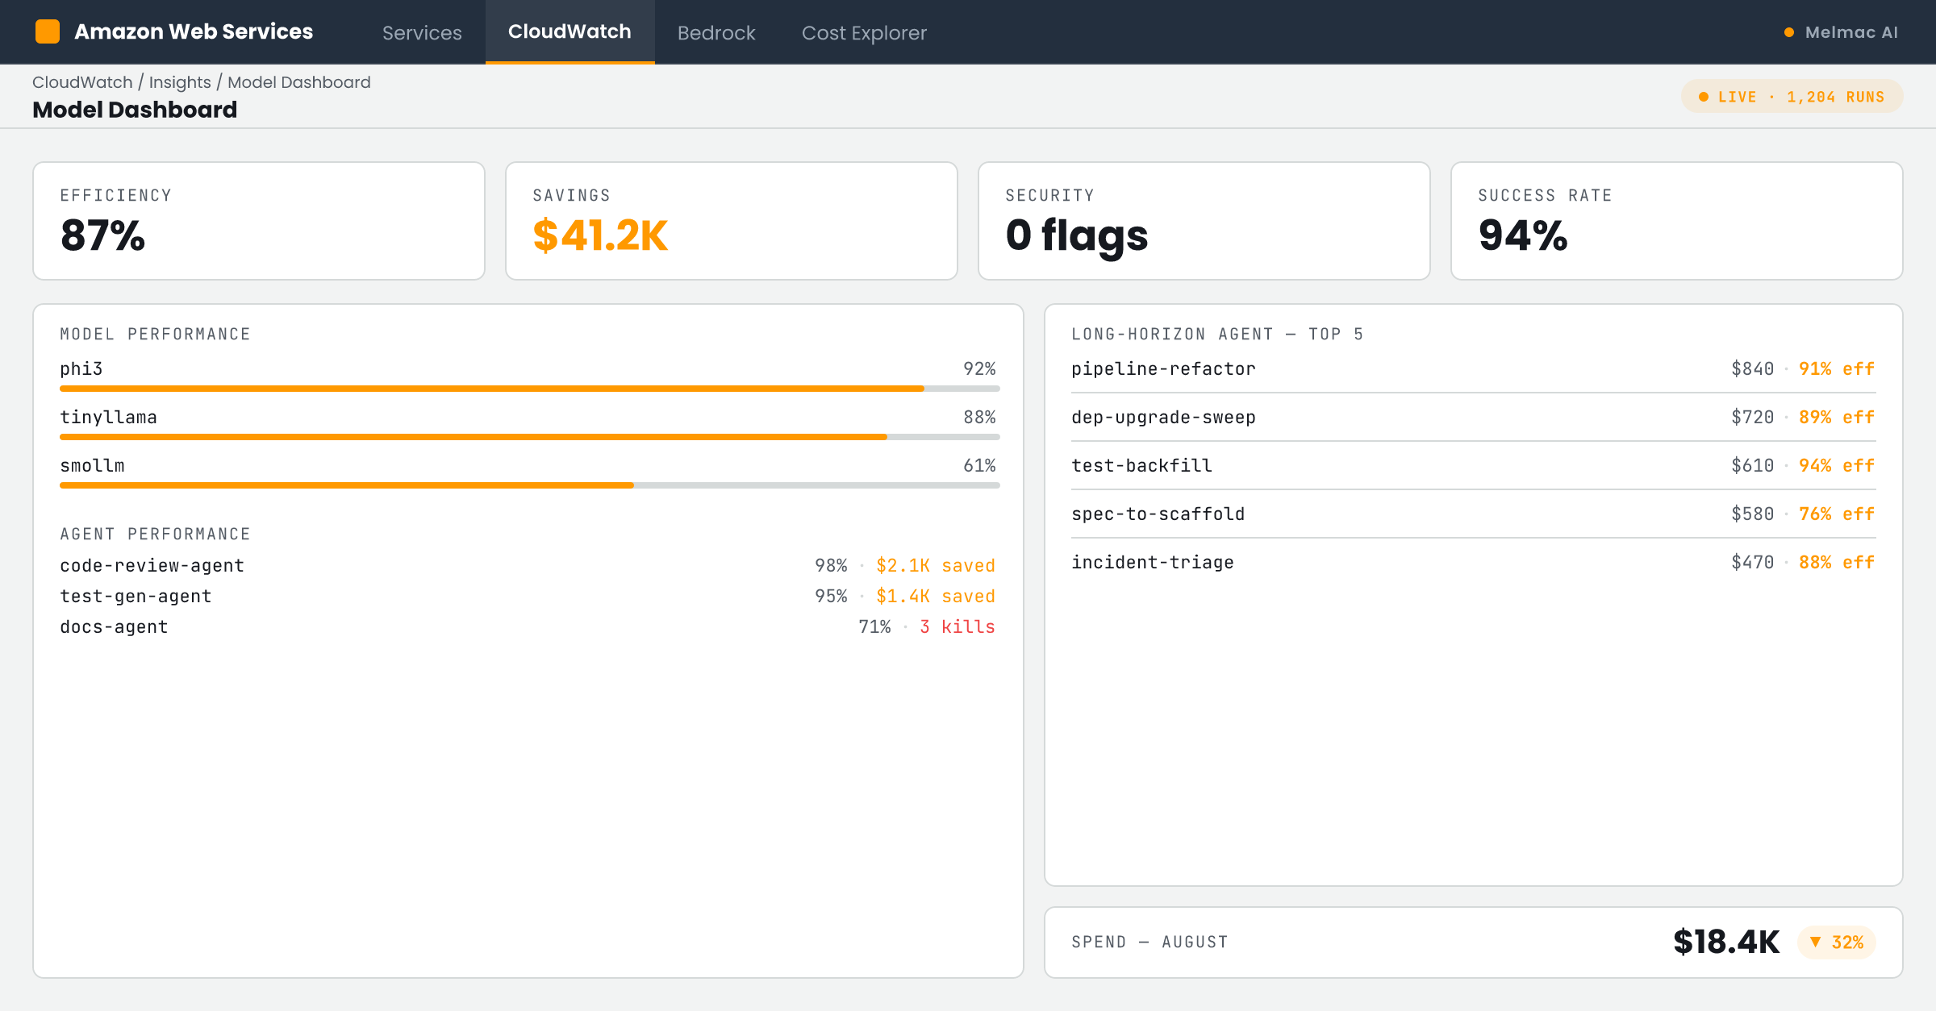This screenshot has height=1011, width=1936.
Task: Click the 92% value for phi3
Action: tap(979, 369)
